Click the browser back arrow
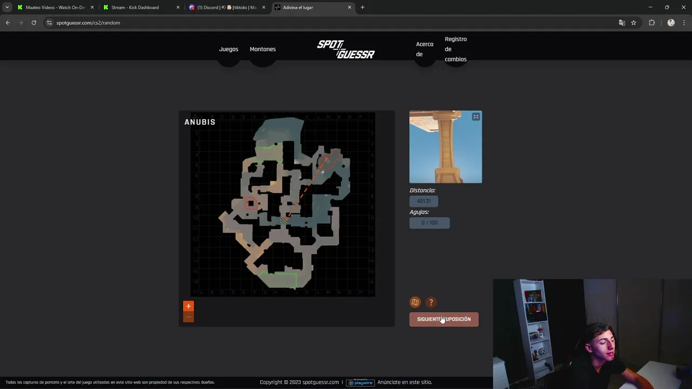 point(8,23)
